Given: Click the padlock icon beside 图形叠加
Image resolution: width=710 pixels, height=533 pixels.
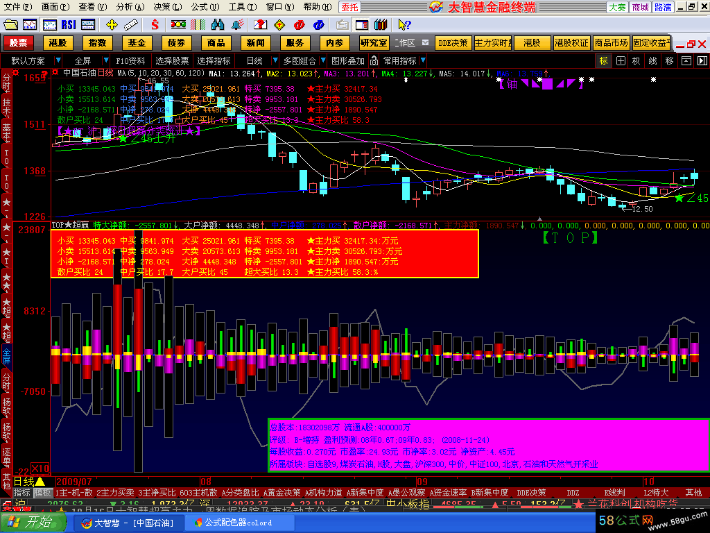Looking at the screenshot, I should pos(374,61).
